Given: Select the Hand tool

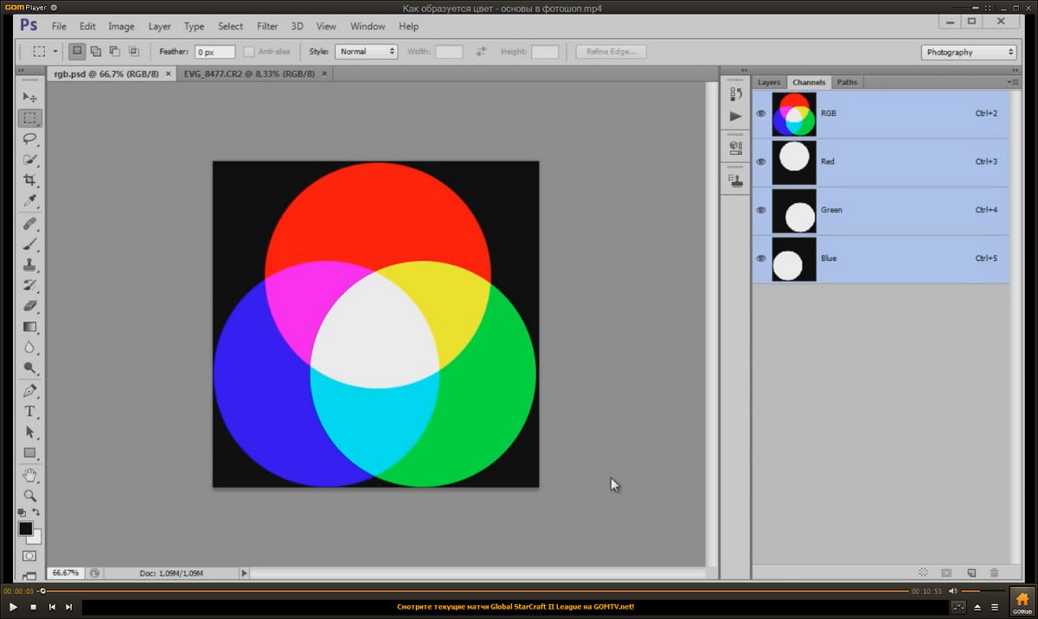Looking at the screenshot, I should [30, 474].
